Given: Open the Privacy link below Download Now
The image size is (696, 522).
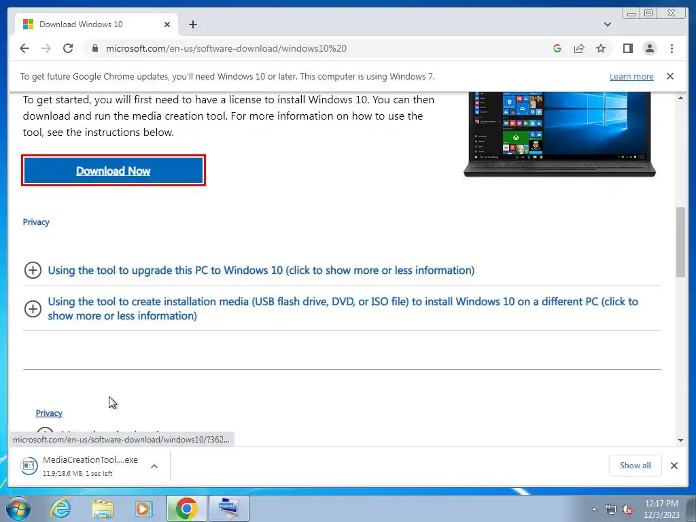Looking at the screenshot, I should (36, 222).
